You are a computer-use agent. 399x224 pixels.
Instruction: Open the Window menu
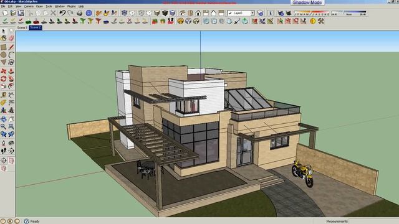[60, 6]
